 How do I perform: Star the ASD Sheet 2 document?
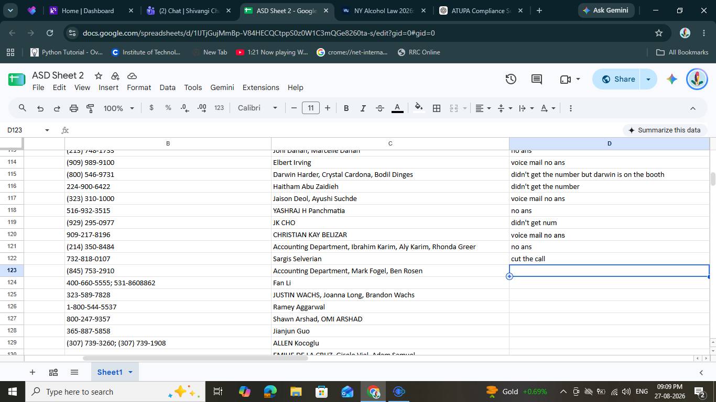[98, 75]
